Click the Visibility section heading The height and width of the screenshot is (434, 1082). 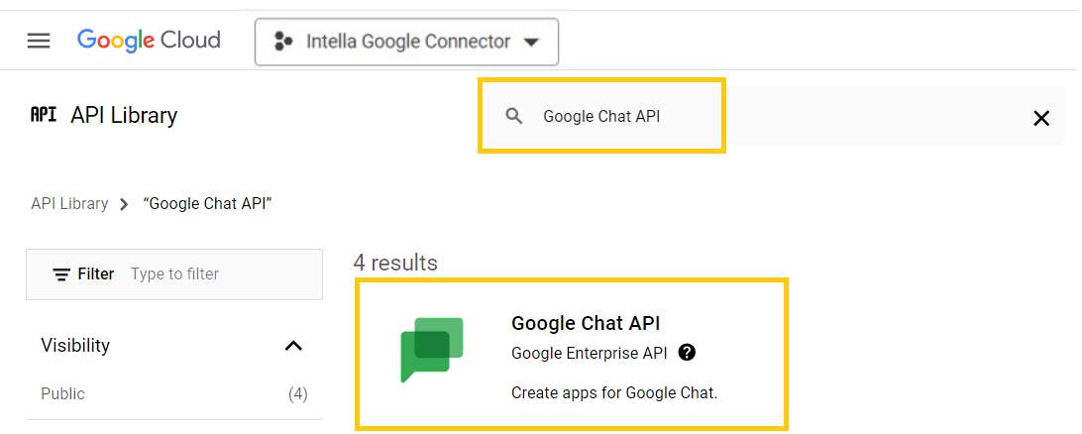click(75, 345)
